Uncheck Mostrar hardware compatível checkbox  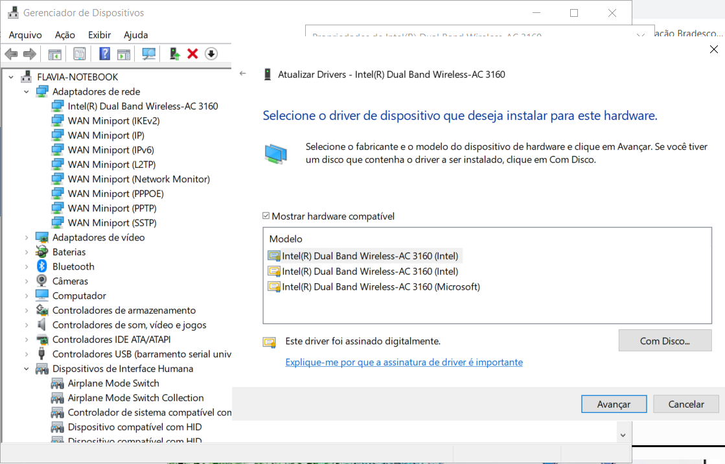(266, 216)
